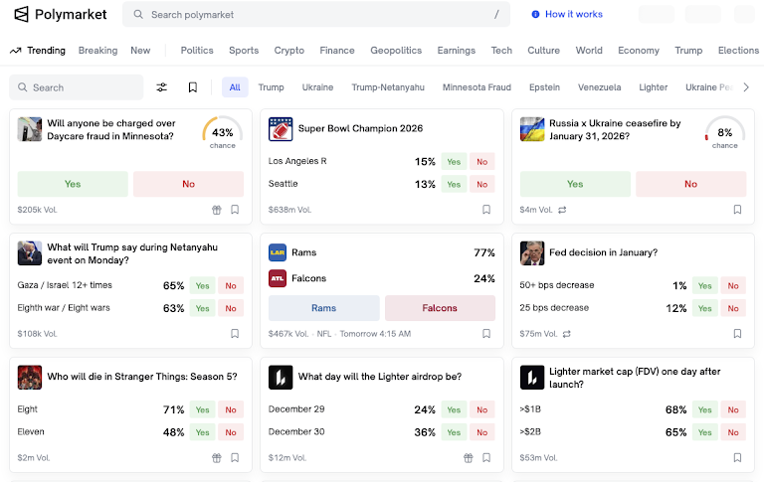This screenshot has width=764, height=482.
Task: Toggle bookmark on Stranger Things Season 5 card
Action: [x=235, y=458]
